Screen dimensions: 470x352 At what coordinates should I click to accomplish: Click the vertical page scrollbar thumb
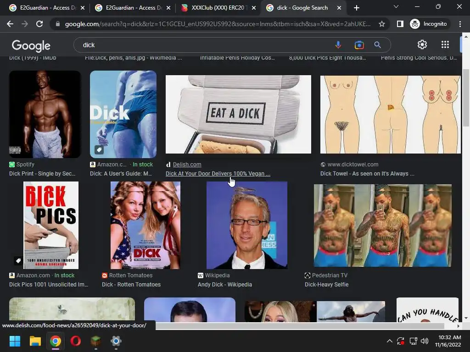click(466, 98)
